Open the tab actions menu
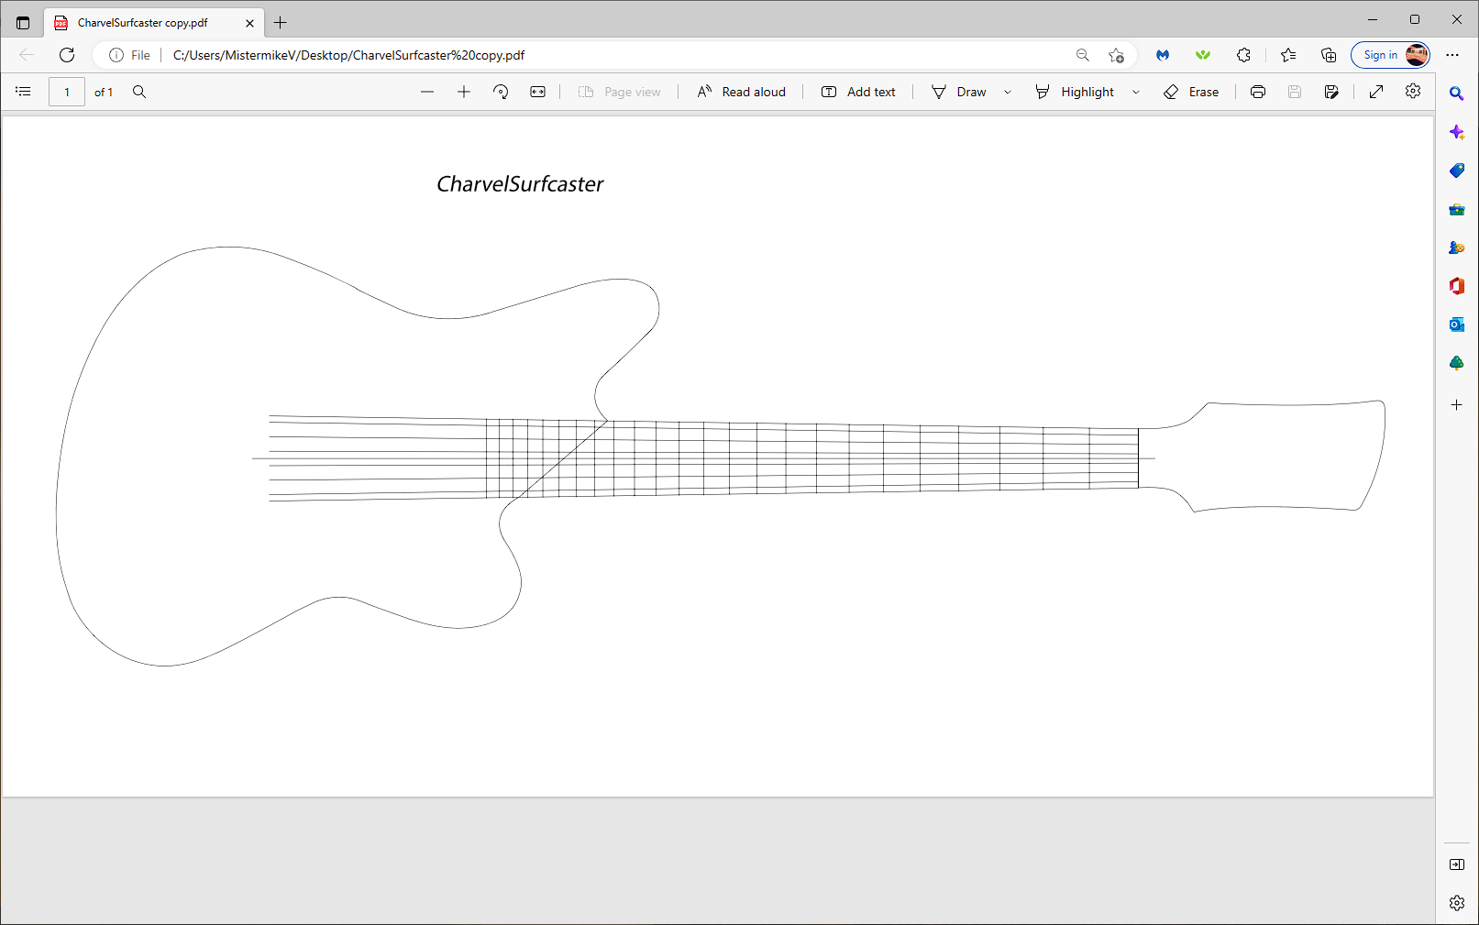 (23, 22)
